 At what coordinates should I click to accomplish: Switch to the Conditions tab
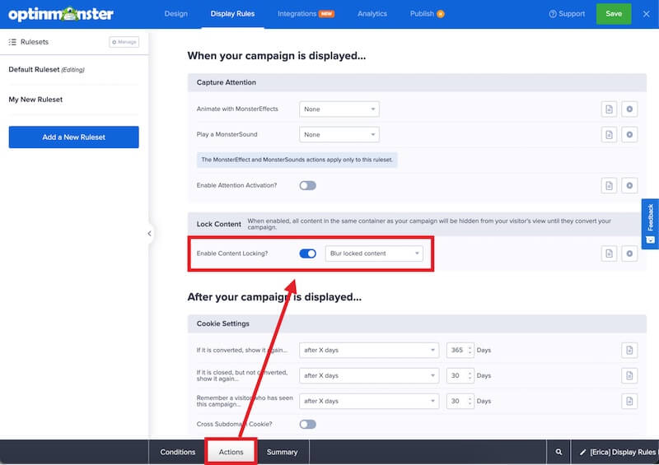177,452
